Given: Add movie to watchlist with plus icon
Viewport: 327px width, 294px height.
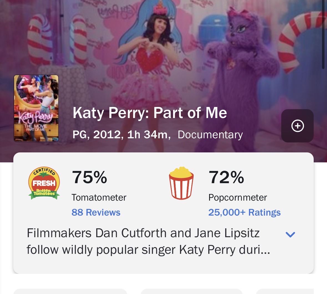Looking at the screenshot, I should (x=297, y=126).
